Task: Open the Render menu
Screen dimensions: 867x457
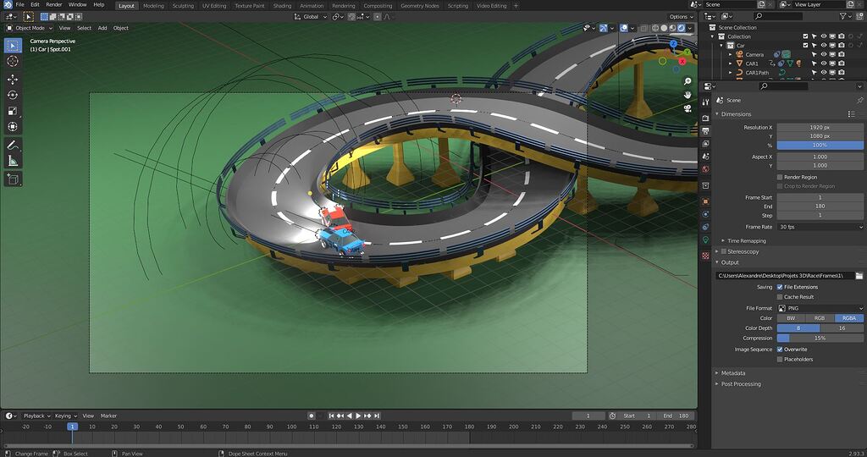Action: (54, 5)
